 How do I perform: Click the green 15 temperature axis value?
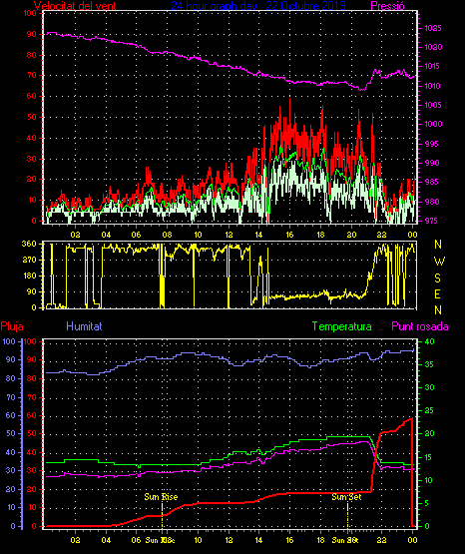point(430,457)
